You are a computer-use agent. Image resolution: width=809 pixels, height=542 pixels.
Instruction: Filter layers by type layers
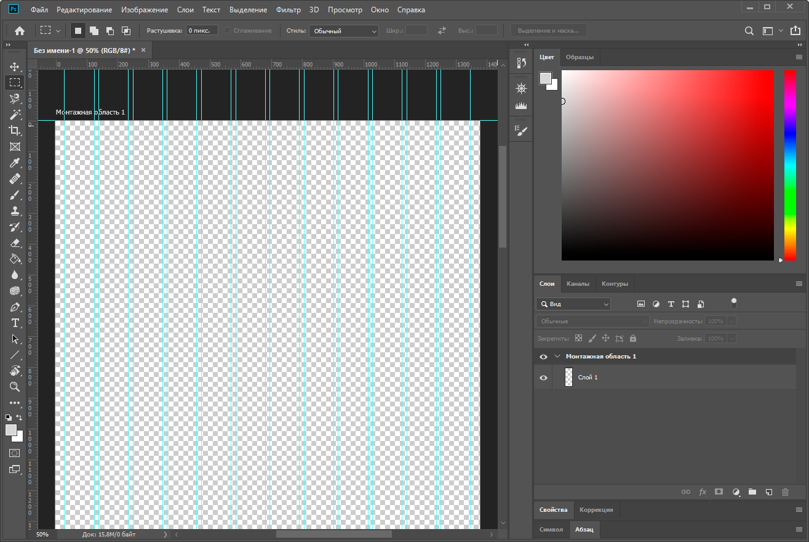pos(671,304)
